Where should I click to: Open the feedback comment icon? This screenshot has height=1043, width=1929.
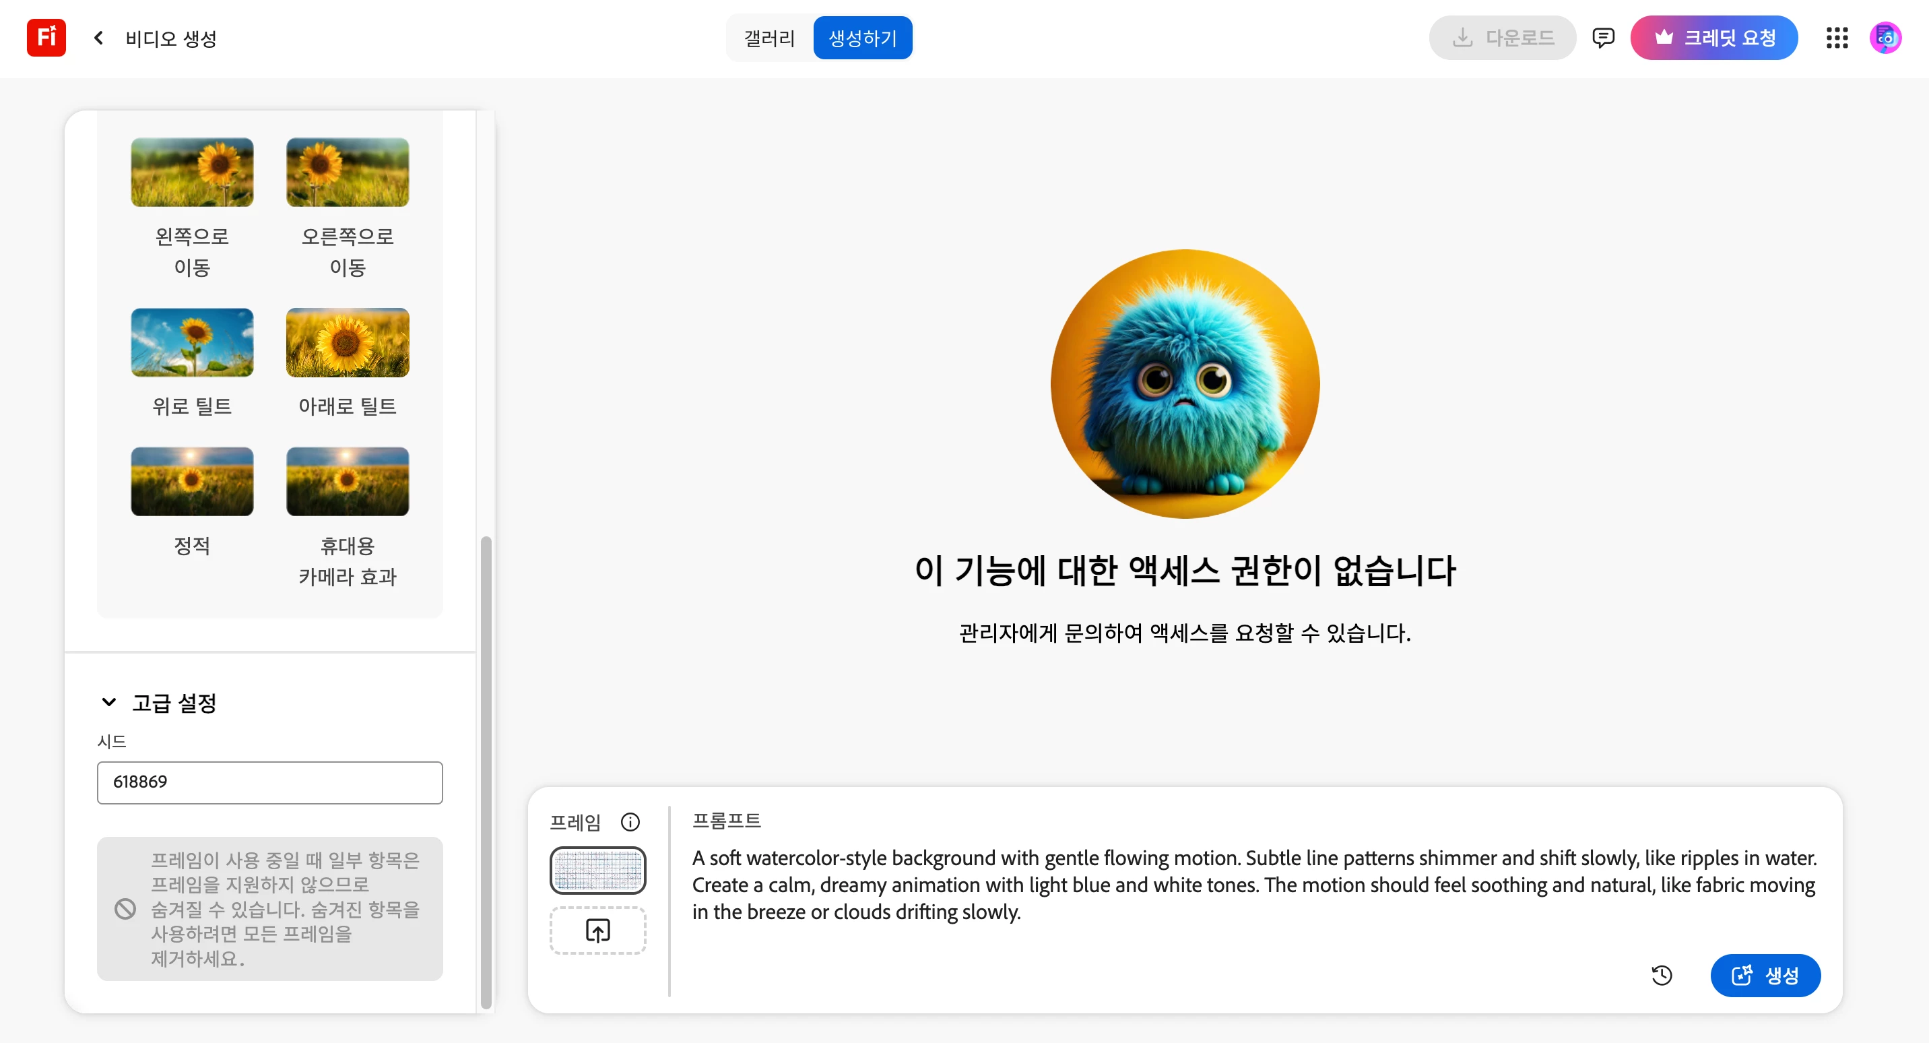pyautogui.click(x=1602, y=38)
